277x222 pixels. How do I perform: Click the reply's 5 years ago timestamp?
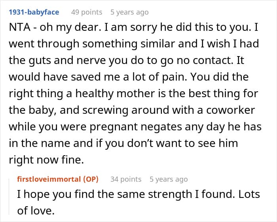169,179
